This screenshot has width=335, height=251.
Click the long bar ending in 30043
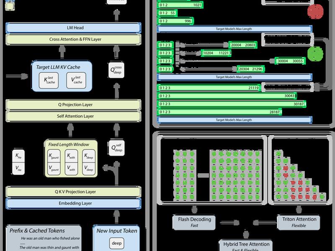tap(227, 96)
